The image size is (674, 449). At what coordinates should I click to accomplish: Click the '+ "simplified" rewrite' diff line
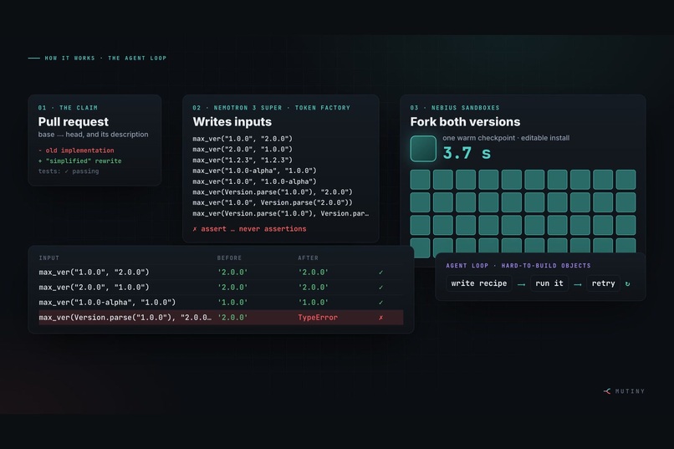[80, 161]
